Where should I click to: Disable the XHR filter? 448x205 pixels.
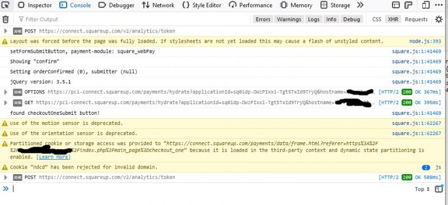pyautogui.click(x=393, y=20)
